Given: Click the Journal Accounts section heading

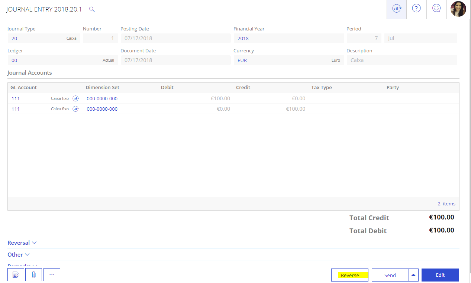Looking at the screenshot, I should (x=30, y=73).
